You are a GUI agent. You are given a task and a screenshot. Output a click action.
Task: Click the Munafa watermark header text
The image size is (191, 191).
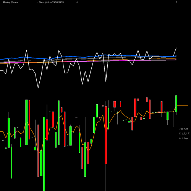tap(51, 2)
